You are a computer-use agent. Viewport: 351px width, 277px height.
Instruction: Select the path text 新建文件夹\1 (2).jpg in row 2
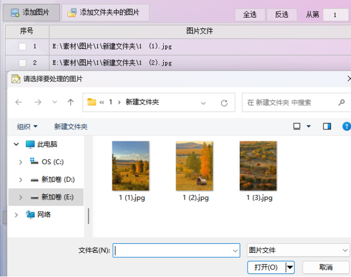click(x=137, y=63)
